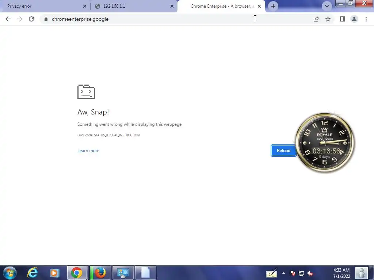Click the Aw, Snap! heading
The height and width of the screenshot is (280, 374).
93,112
